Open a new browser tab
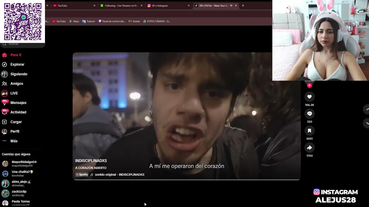The height and width of the screenshot is (207, 369). point(243,5)
